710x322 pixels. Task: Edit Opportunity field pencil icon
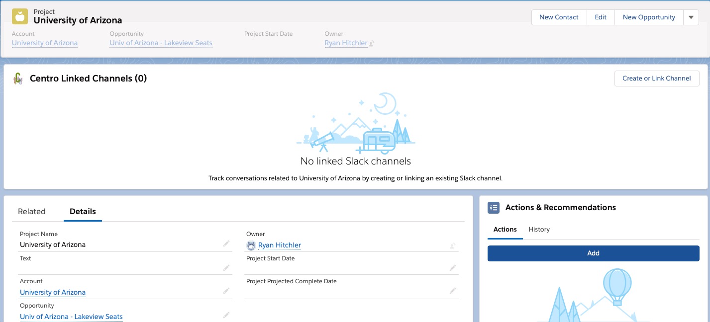(x=226, y=315)
